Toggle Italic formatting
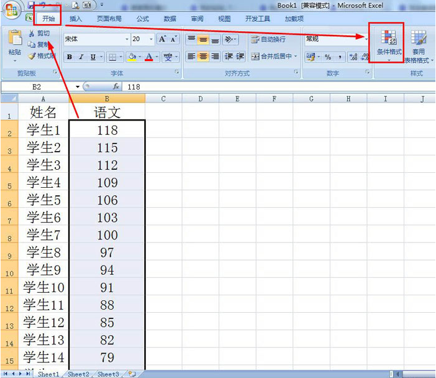The height and width of the screenshot is (378, 436). 81,57
